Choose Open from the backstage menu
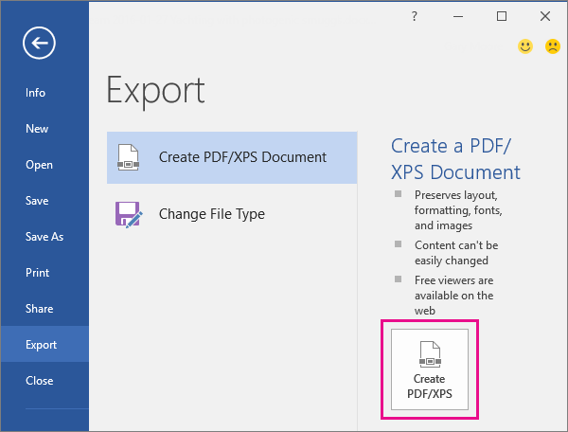 pyautogui.click(x=39, y=165)
